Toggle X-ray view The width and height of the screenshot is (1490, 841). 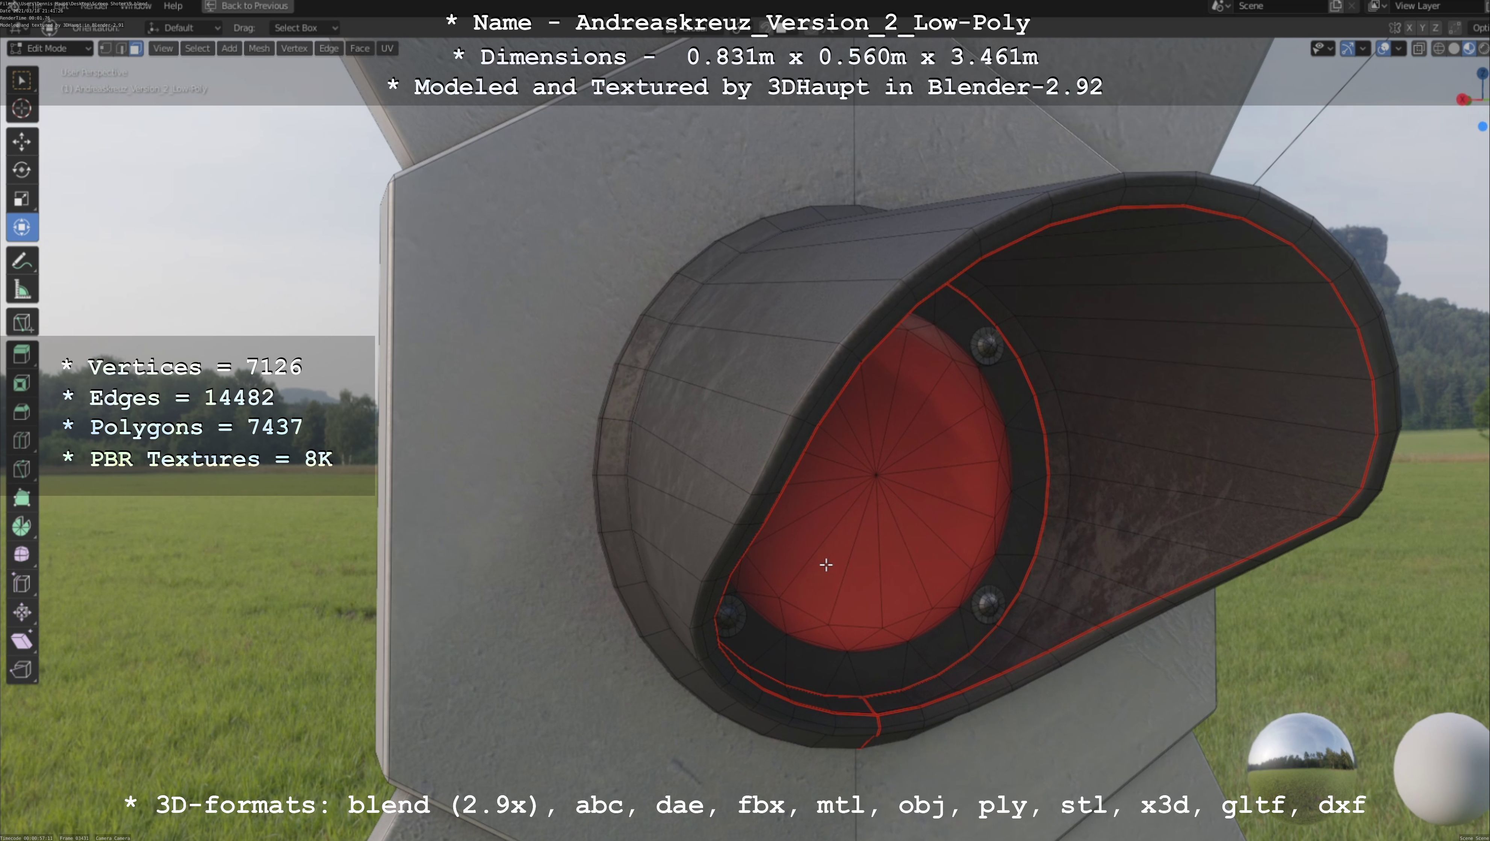1419,48
